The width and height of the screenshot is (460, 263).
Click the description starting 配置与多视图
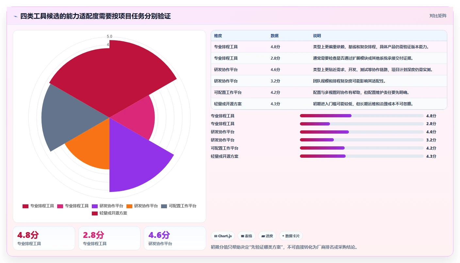(361, 93)
